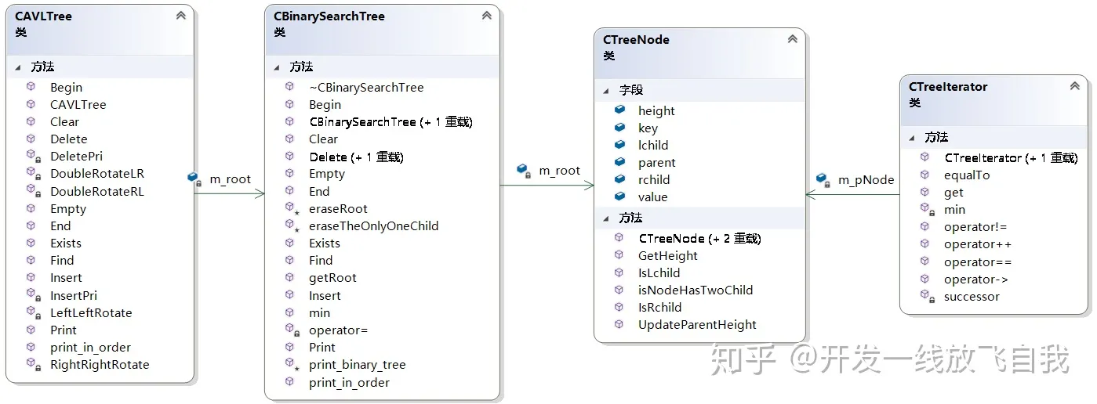Click private method icon beside LeftLeftRotate
Screen dimensions: 1097x404
pyautogui.click(x=32, y=312)
